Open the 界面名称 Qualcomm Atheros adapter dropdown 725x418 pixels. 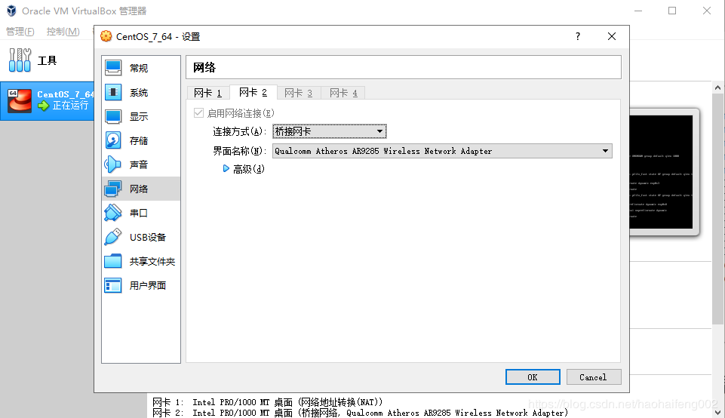coord(442,151)
